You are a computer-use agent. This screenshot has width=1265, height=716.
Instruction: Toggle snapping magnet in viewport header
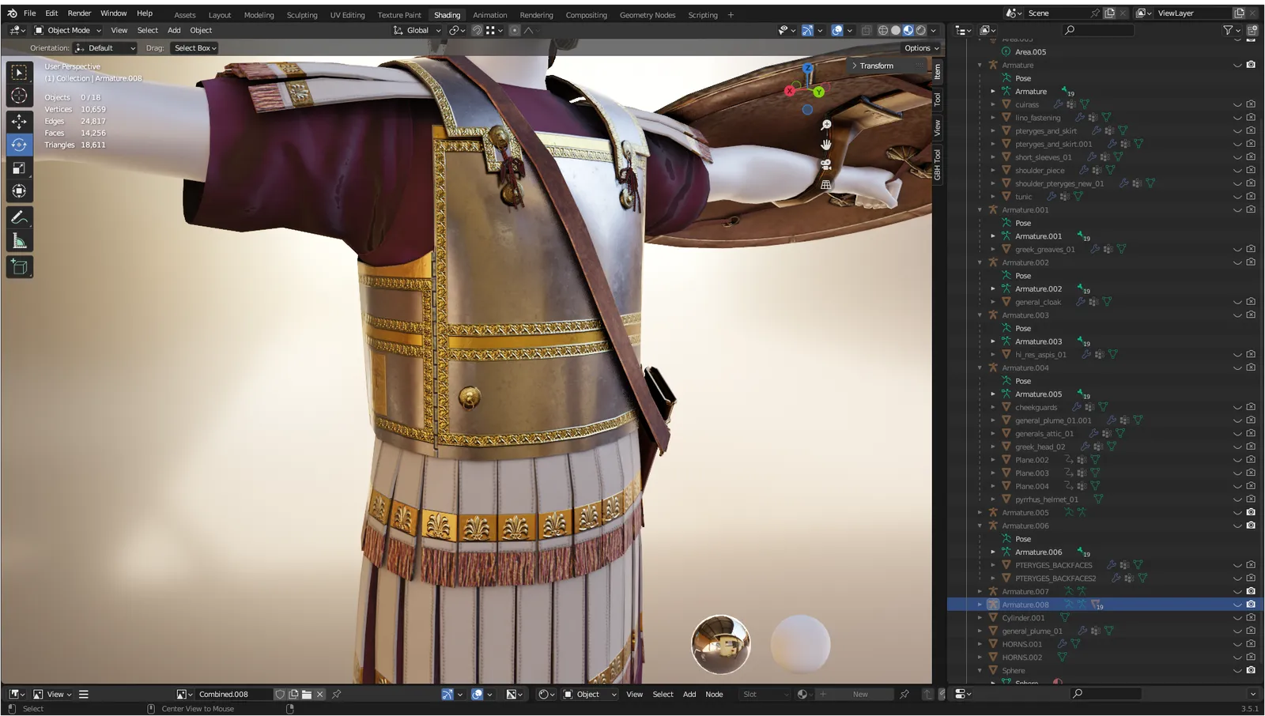[x=477, y=31]
